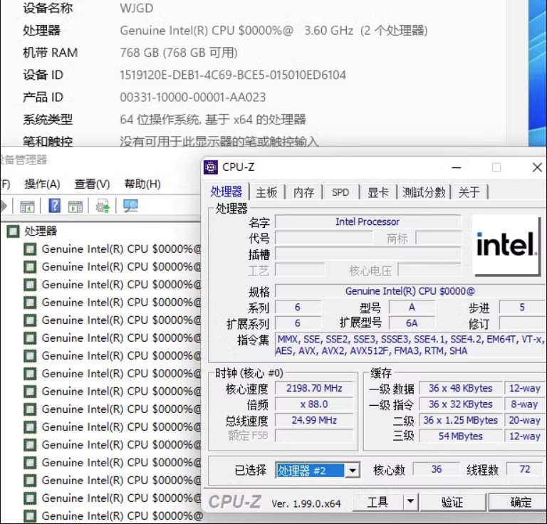Click the device name WJGD
The image size is (547, 524).
(x=137, y=8)
